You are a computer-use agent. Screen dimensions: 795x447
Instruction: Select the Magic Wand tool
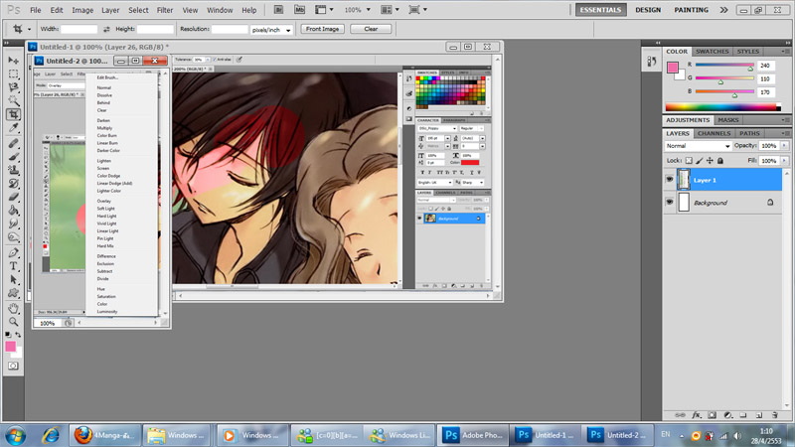pyautogui.click(x=13, y=101)
